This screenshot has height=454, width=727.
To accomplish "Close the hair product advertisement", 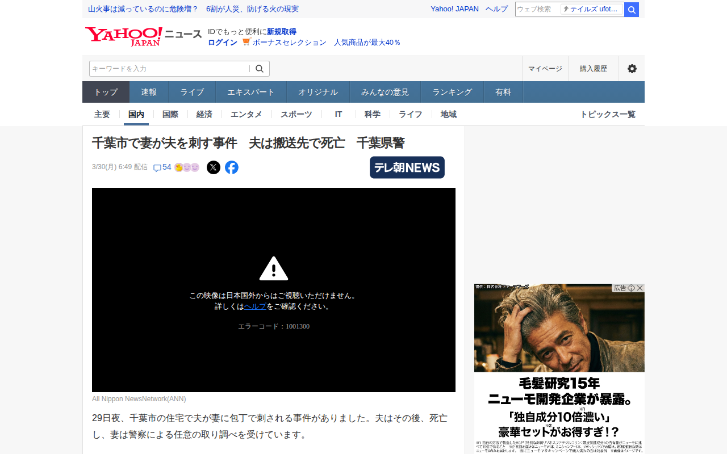I will coord(640,288).
